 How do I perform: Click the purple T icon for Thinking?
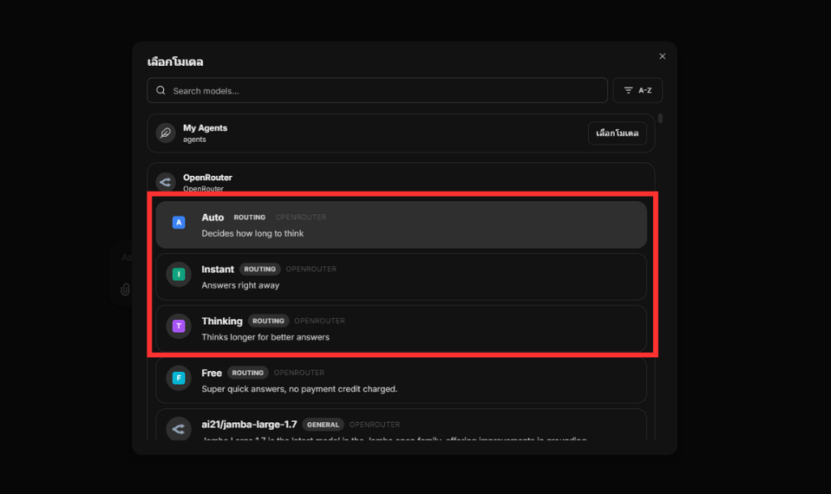tap(179, 326)
